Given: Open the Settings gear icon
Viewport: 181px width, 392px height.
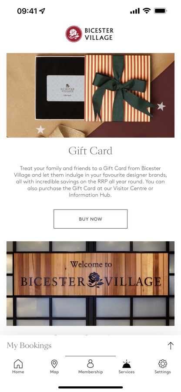Looking at the screenshot, I should pos(163,364).
